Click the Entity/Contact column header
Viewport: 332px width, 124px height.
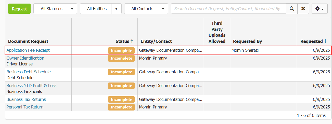[156, 41]
